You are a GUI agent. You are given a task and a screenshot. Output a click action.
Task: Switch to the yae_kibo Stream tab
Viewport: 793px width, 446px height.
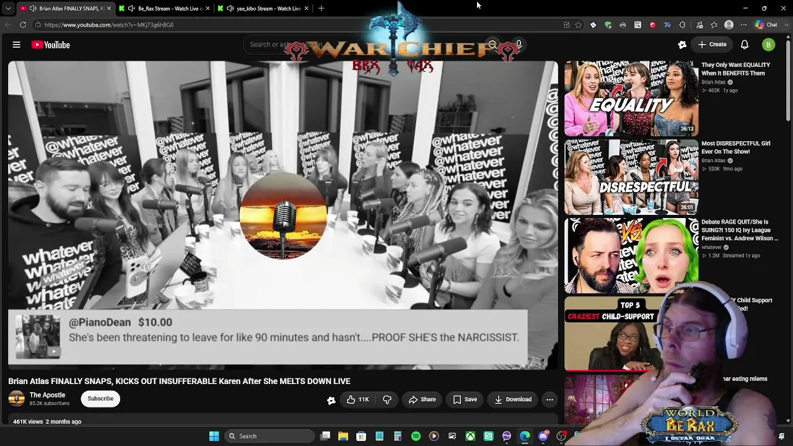263,9
